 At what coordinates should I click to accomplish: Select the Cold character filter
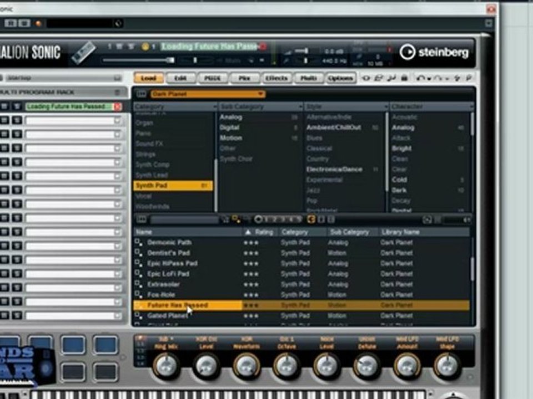click(x=399, y=180)
